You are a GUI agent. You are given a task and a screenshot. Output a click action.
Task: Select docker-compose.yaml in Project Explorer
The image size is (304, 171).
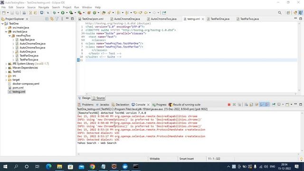tap(26, 84)
